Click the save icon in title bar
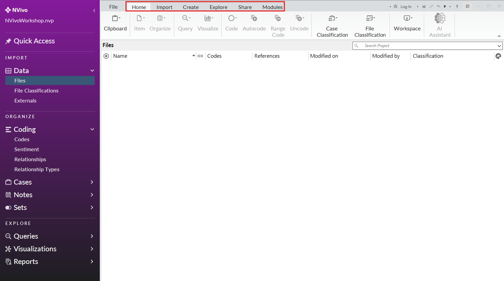 click(424, 6)
